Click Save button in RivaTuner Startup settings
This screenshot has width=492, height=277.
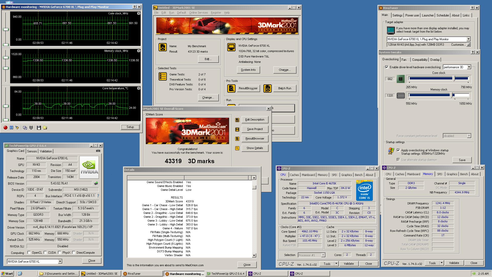coord(462,160)
